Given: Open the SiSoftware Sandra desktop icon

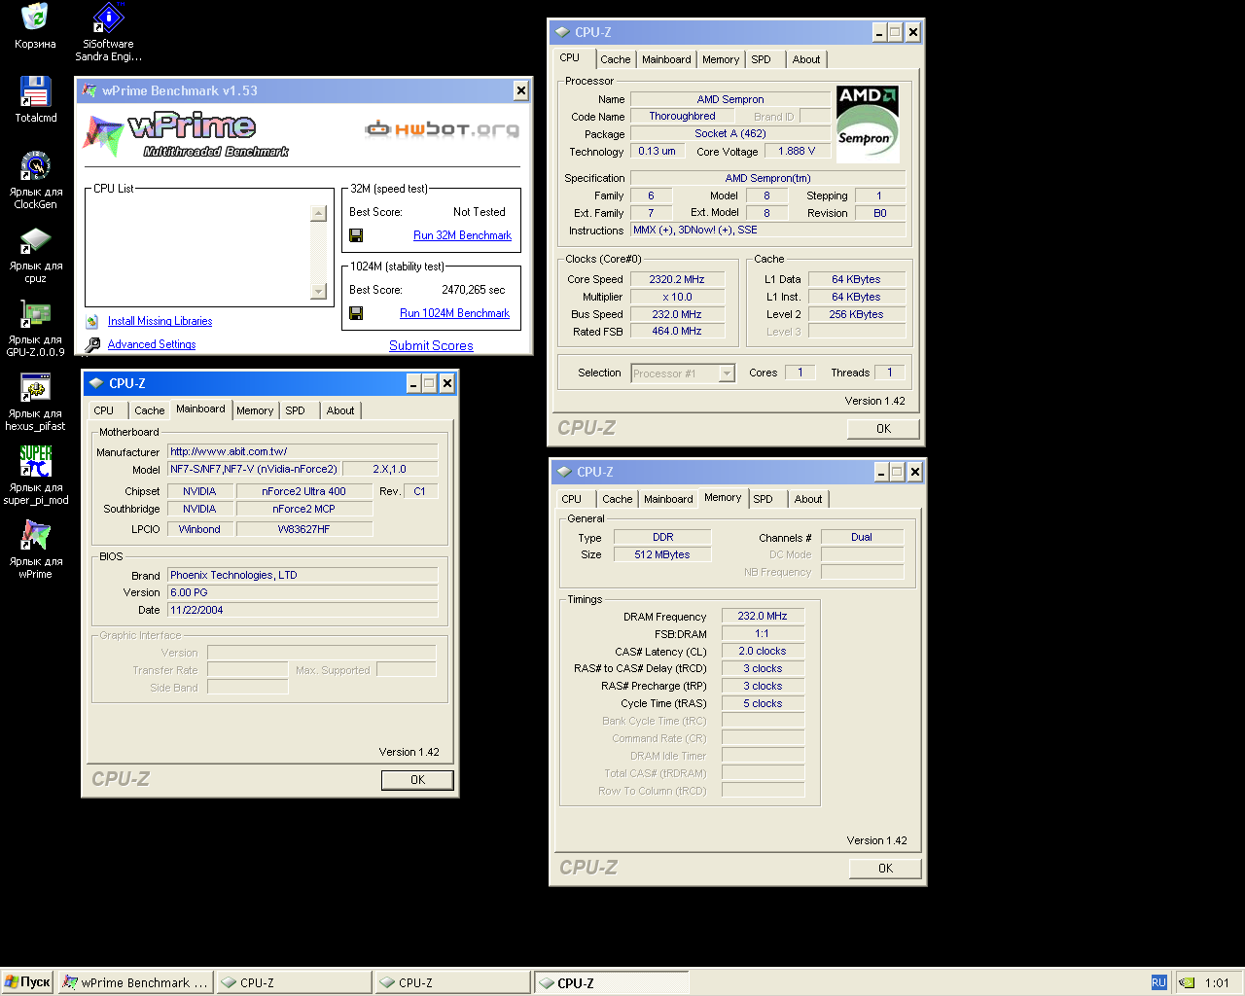Looking at the screenshot, I should click(x=108, y=18).
